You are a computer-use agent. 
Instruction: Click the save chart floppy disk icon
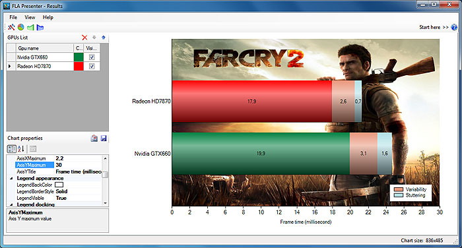104,138
